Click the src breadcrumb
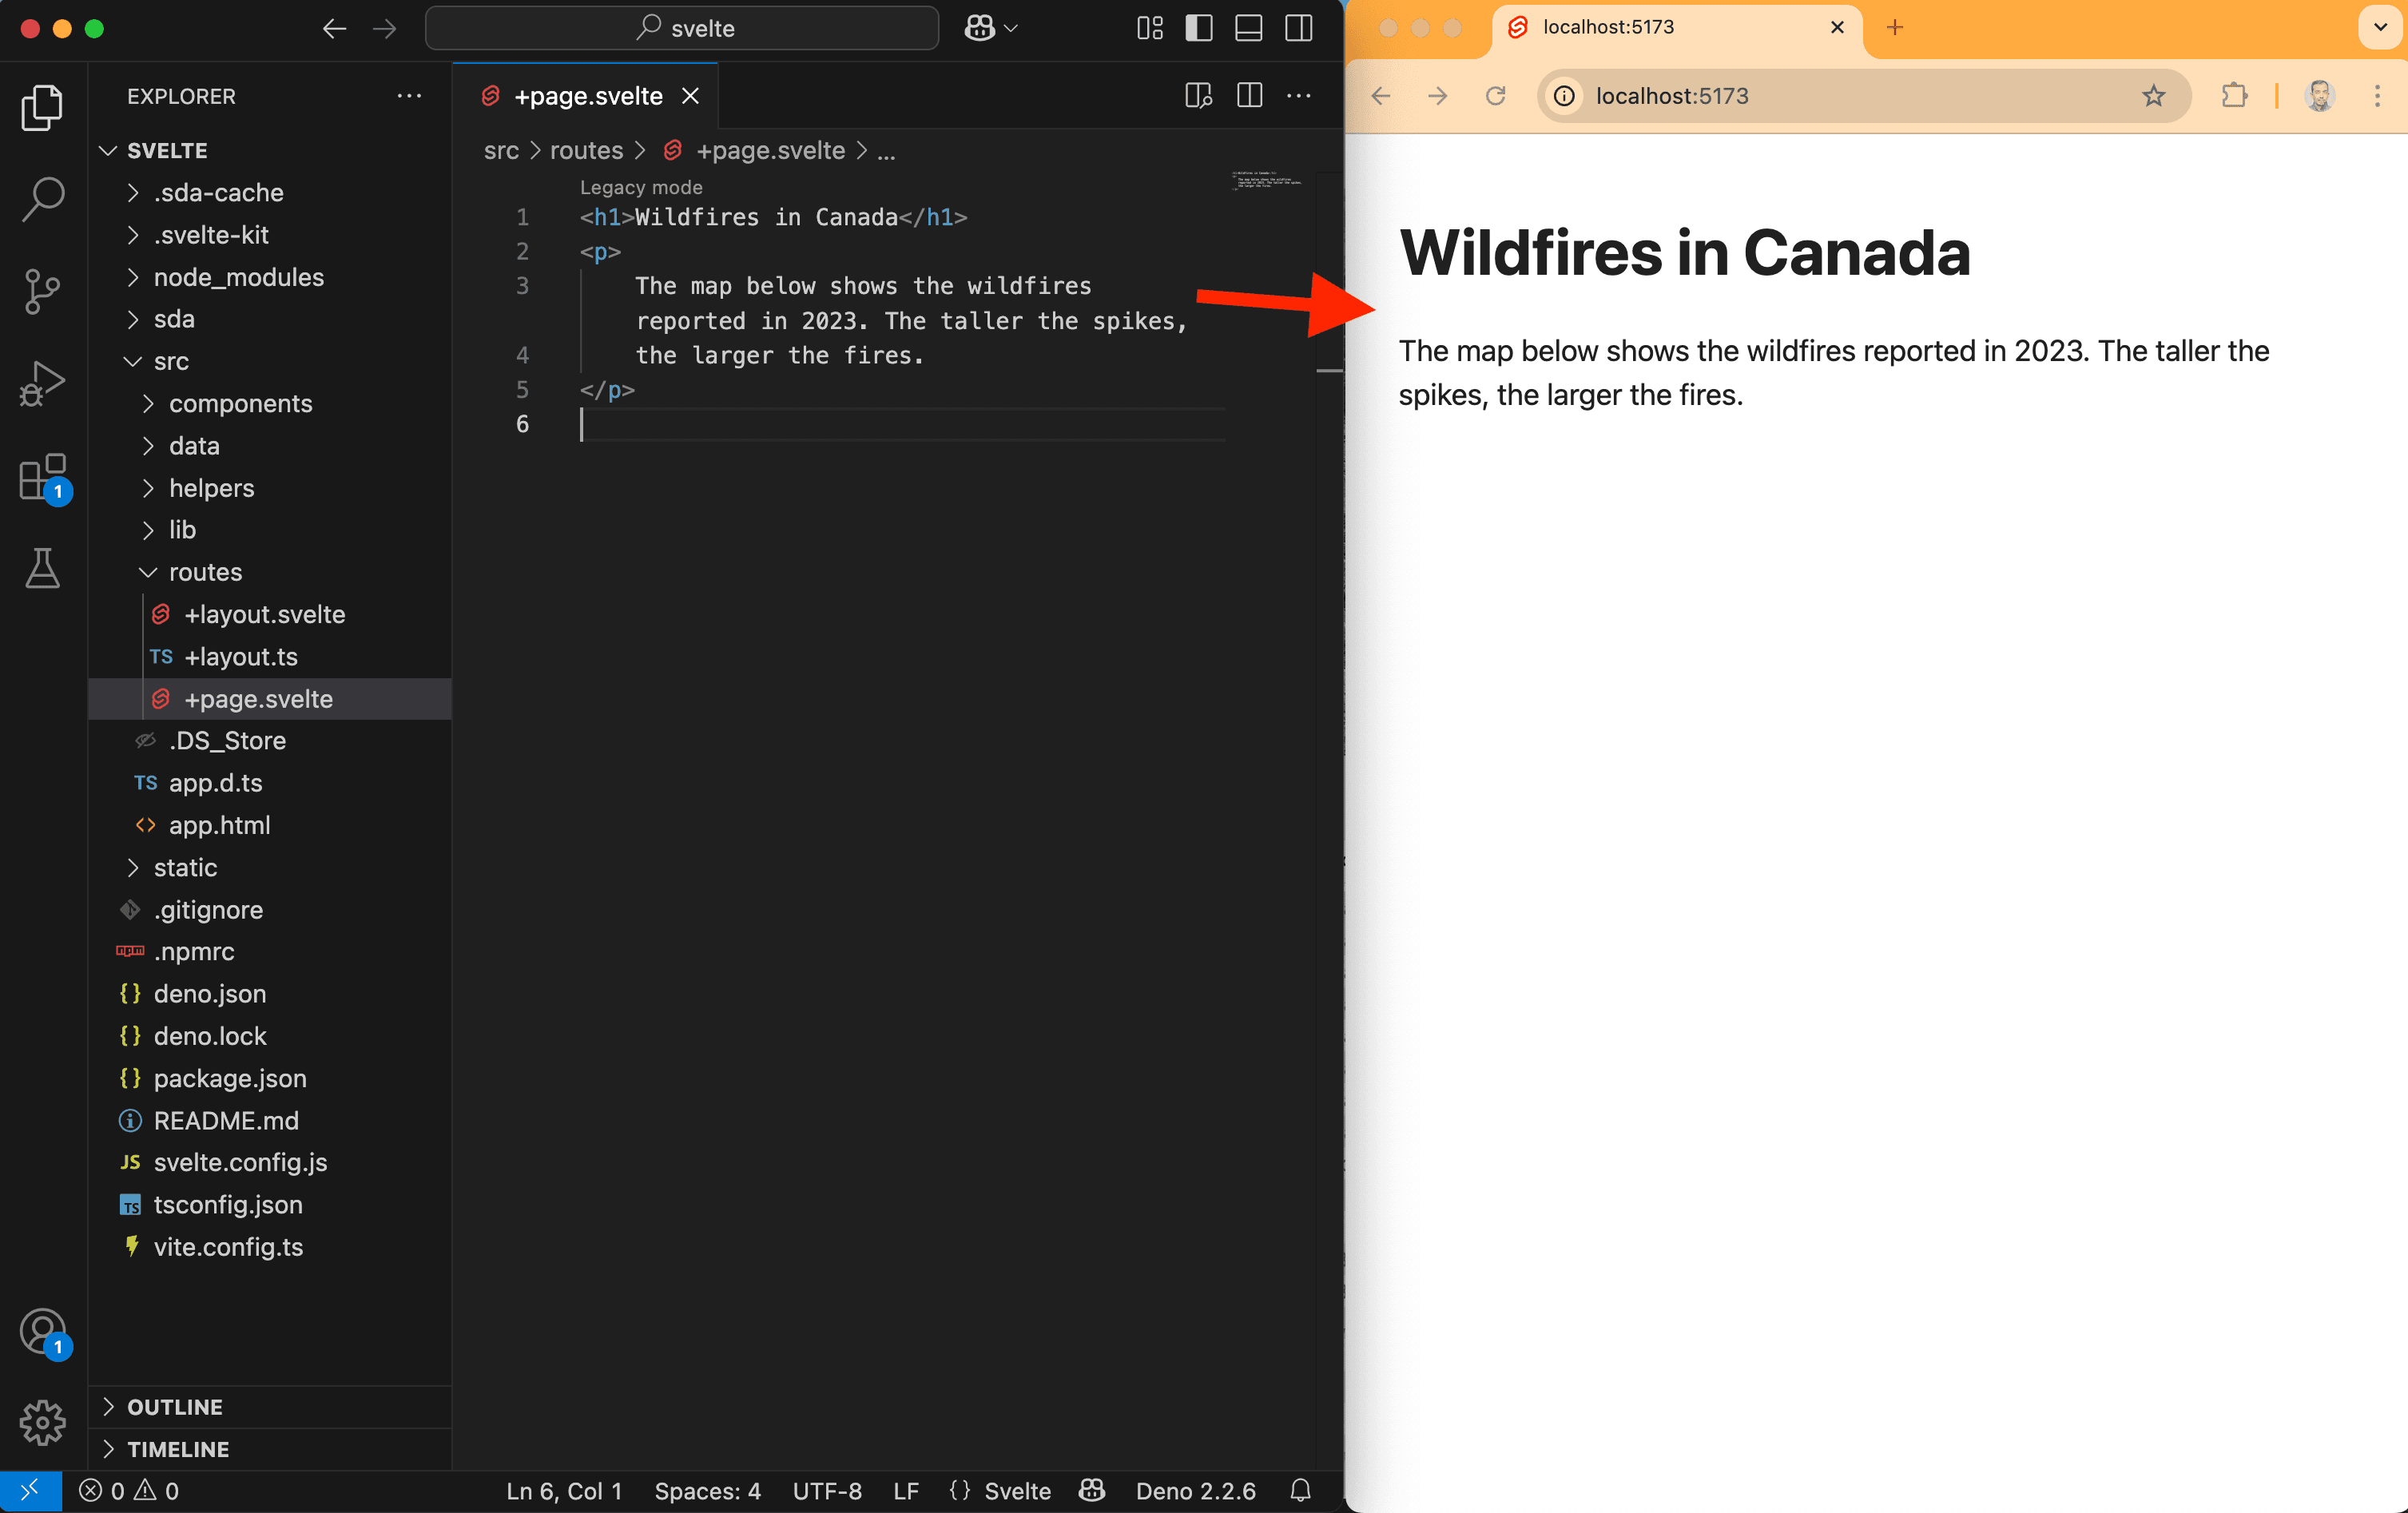Screen dimensions: 2408x1513 (501, 150)
